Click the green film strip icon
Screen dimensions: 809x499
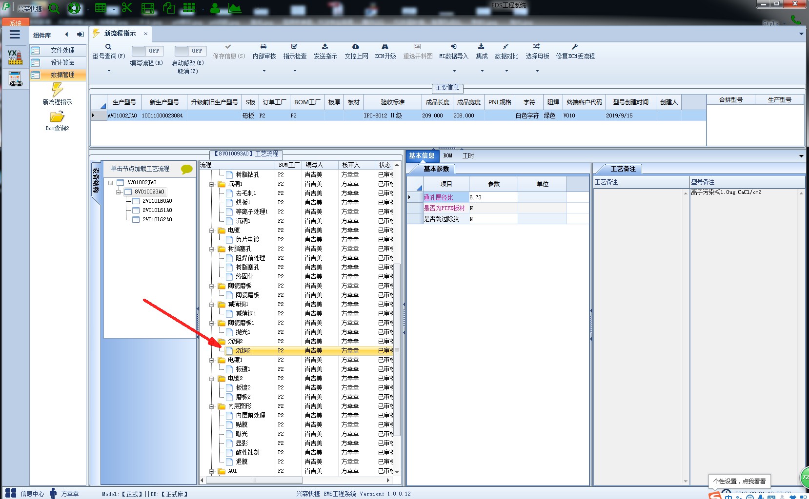tap(148, 8)
